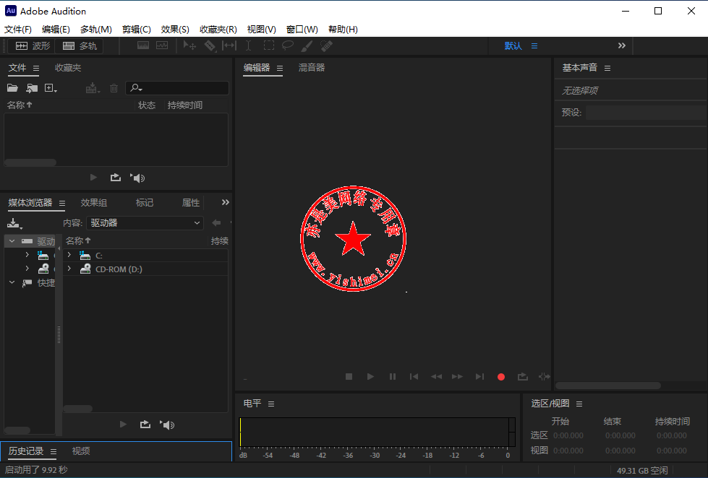Select the Slip tool
The height and width of the screenshot is (478, 708).
229,45
